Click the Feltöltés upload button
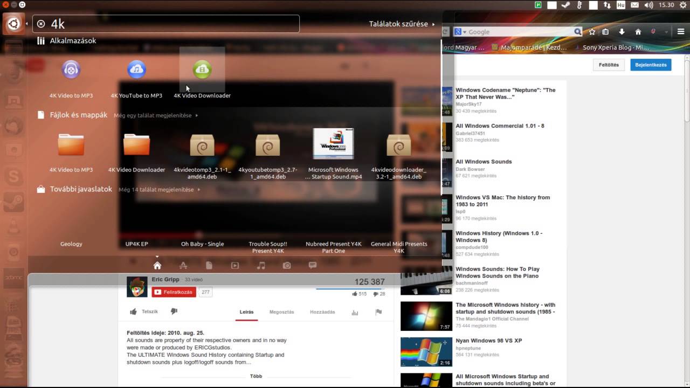Viewport: 690px width, 388px height. click(609, 65)
